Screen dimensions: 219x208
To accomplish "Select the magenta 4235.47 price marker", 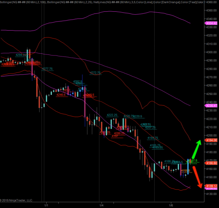I will click(212, 106).
